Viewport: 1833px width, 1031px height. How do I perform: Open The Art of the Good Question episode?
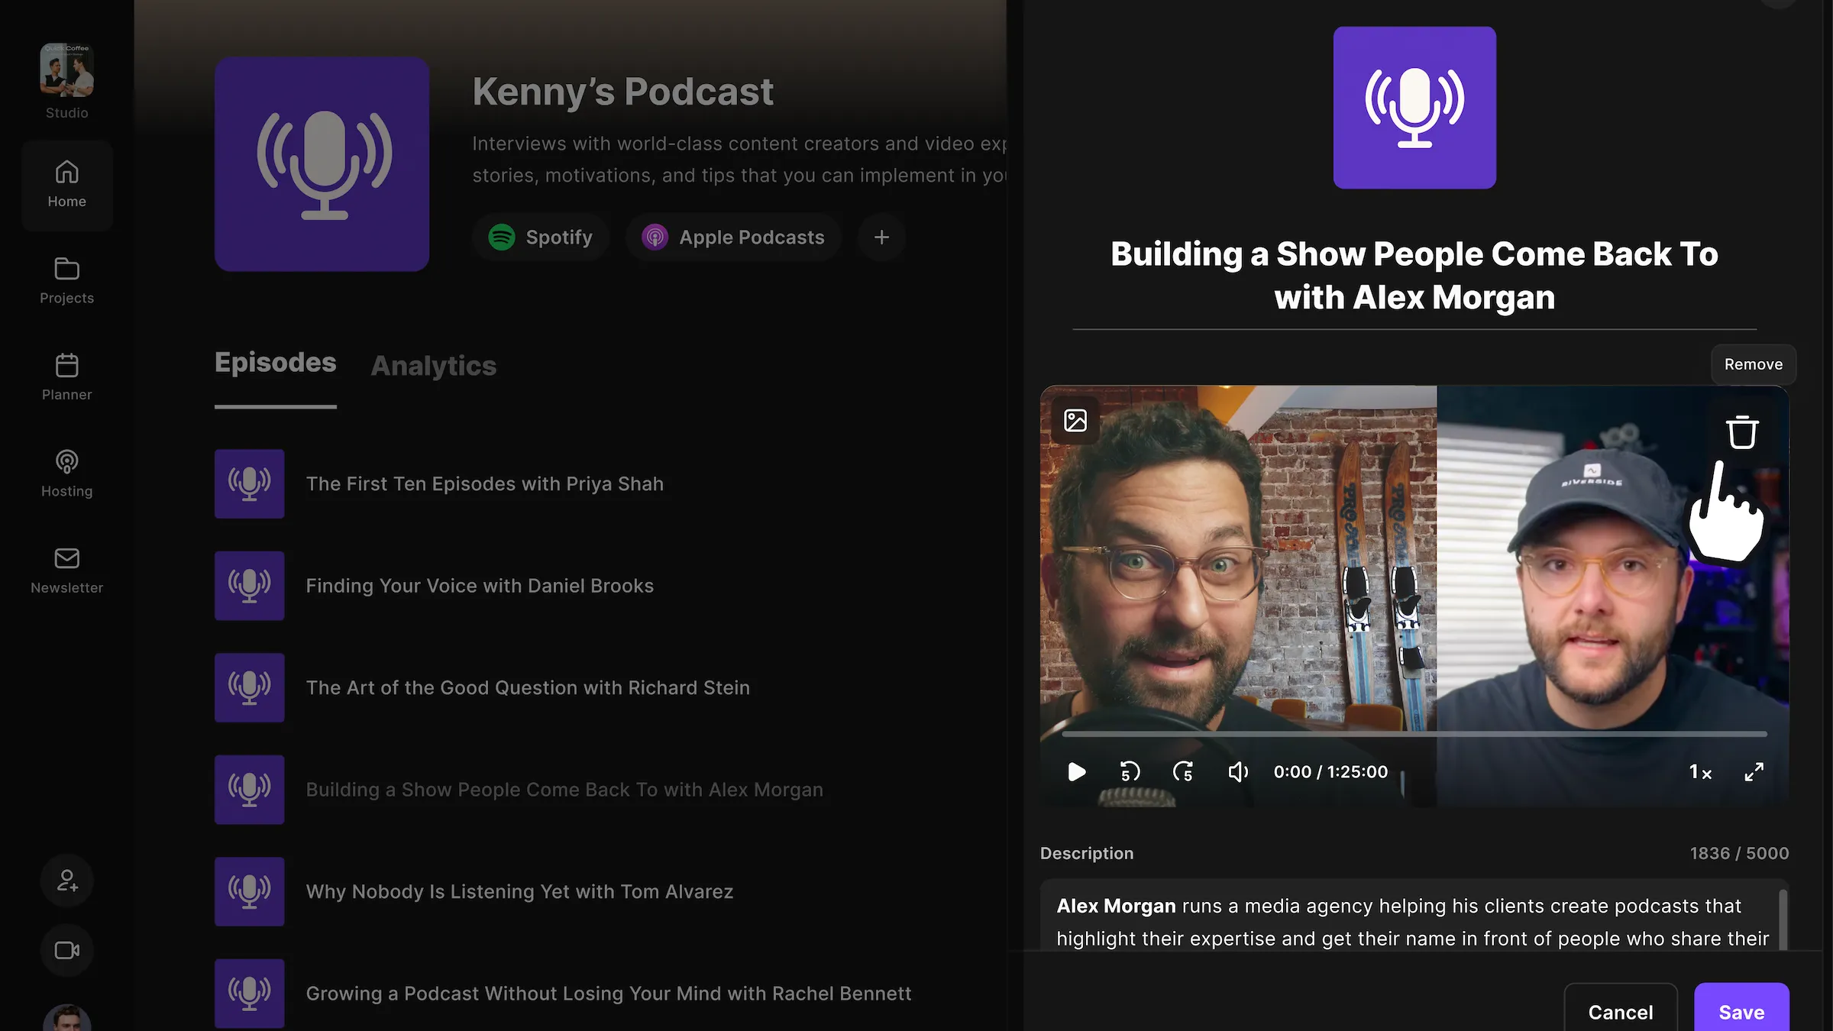coord(528,687)
